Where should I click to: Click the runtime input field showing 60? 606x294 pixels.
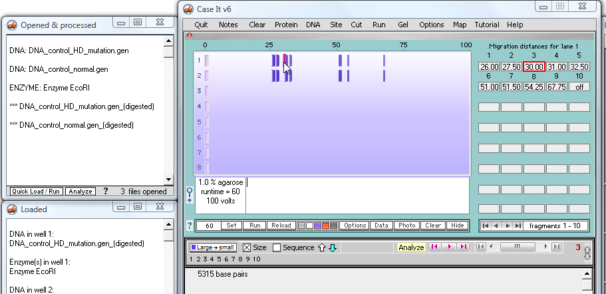[x=209, y=226]
